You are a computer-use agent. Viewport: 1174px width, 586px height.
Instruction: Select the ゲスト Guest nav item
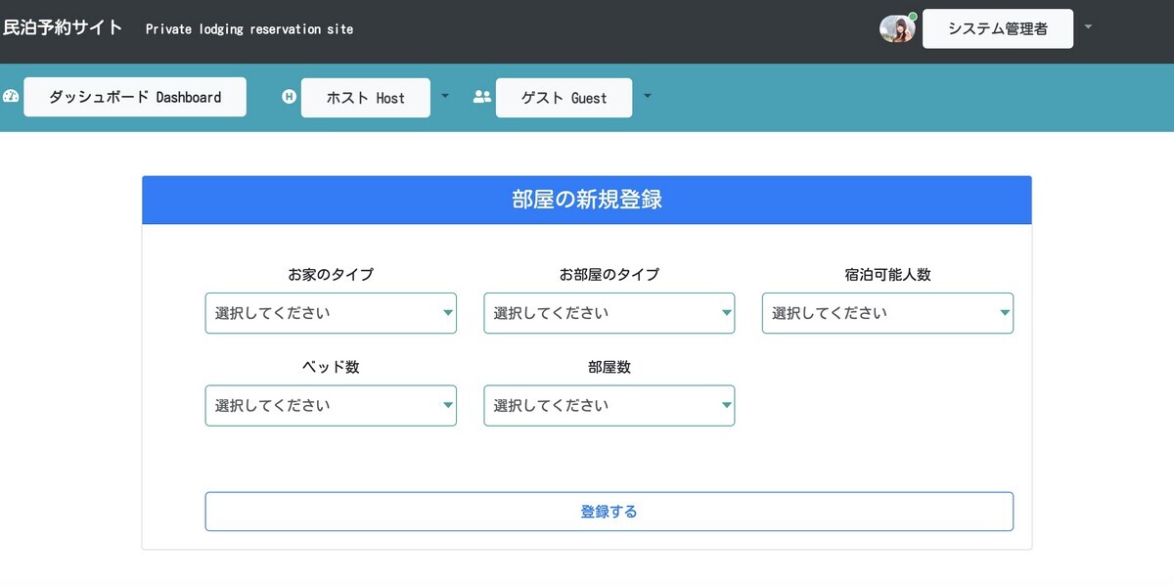(x=564, y=97)
